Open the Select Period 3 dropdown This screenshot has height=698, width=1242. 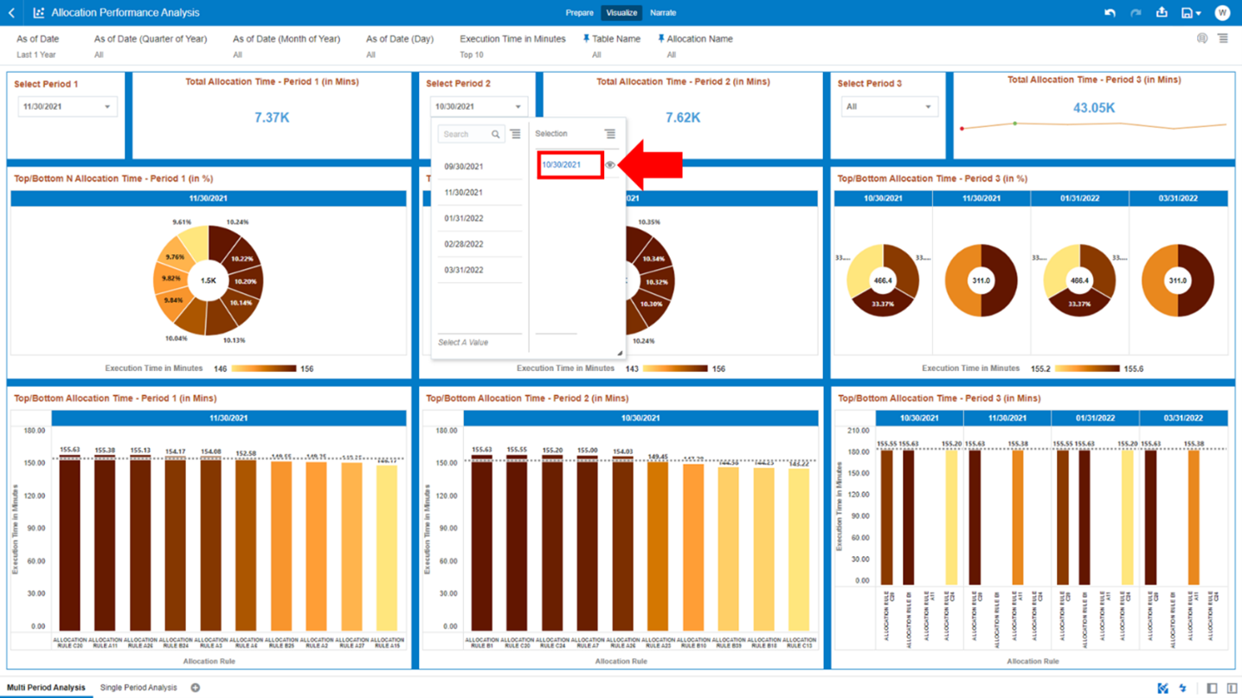tap(890, 106)
